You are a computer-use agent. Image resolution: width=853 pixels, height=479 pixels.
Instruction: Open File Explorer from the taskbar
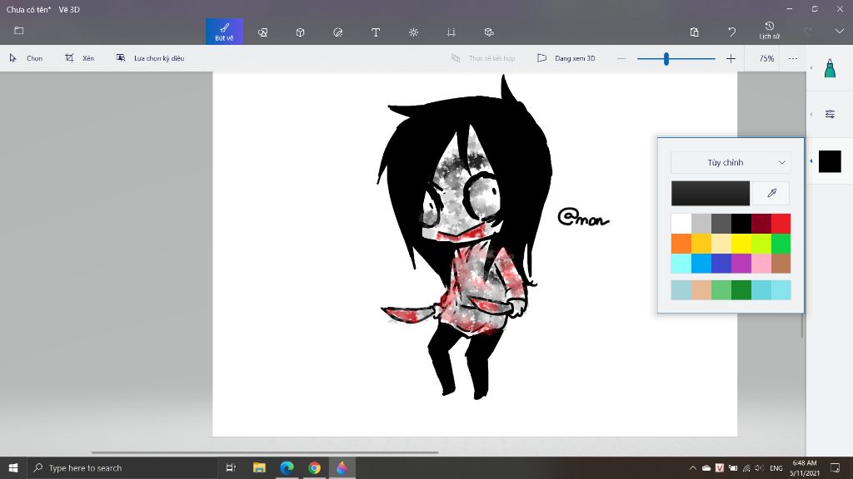point(259,467)
